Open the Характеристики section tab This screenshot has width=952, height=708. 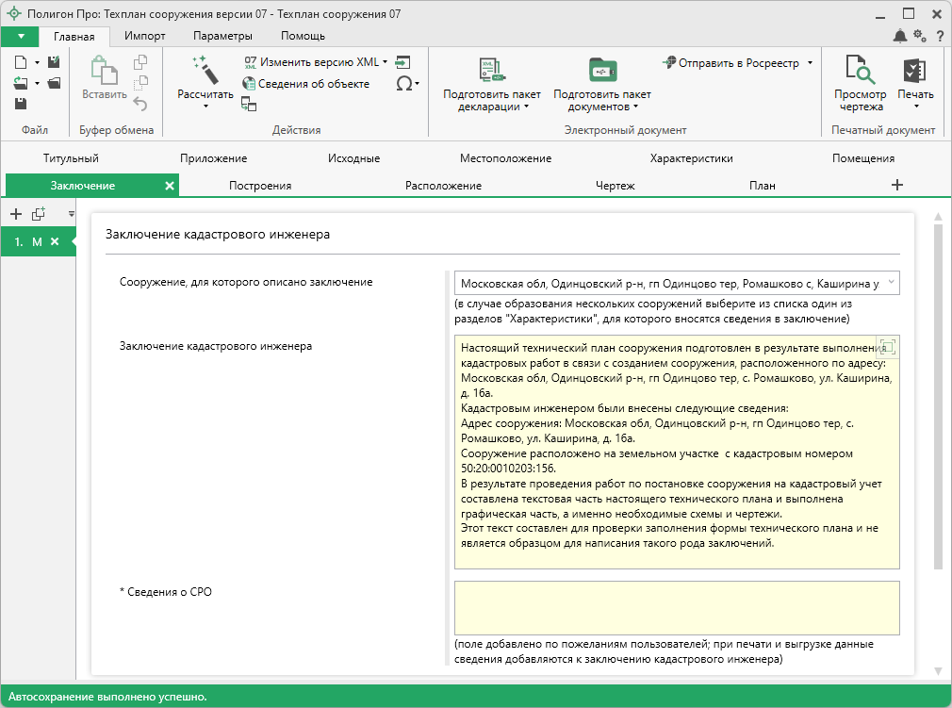pos(691,158)
